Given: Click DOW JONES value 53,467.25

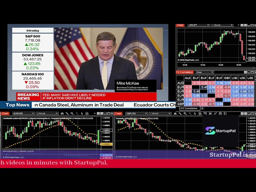Looking at the screenshot, I should pyautogui.click(x=32, y=59).
